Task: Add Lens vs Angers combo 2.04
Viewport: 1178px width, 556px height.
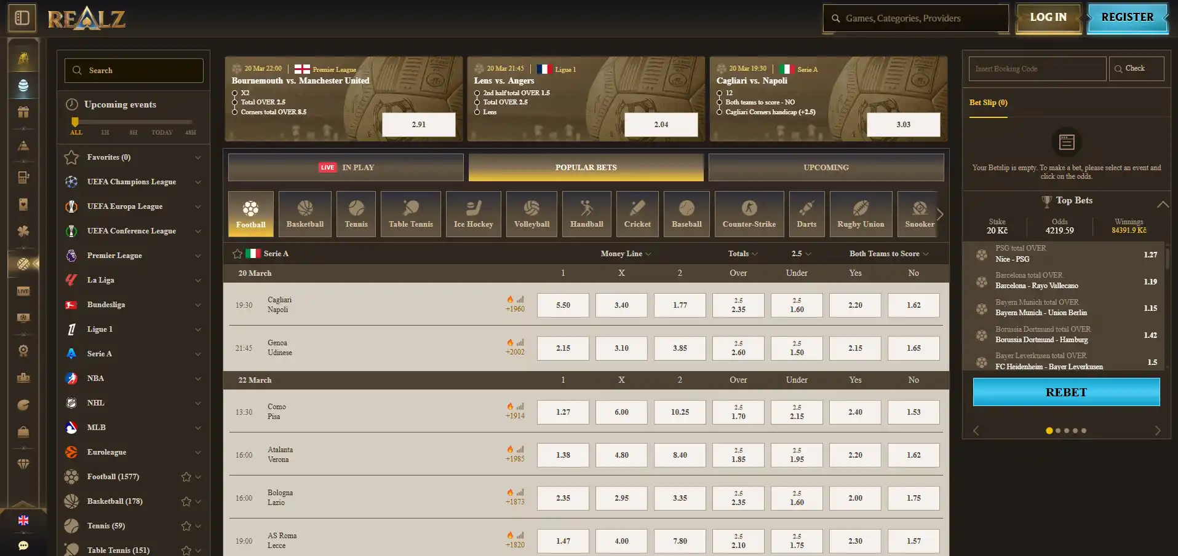Action: [x=661, y=125]
